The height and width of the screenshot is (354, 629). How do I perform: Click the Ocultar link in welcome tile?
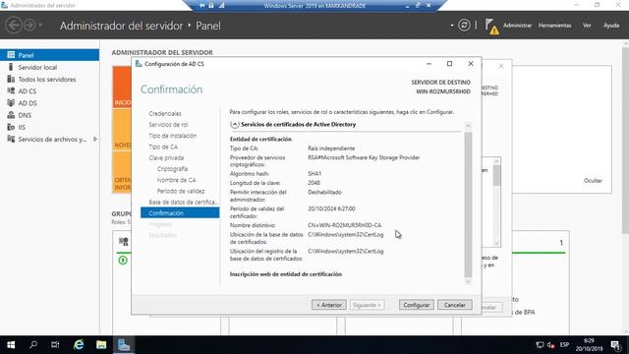click(x=593, y=181)
